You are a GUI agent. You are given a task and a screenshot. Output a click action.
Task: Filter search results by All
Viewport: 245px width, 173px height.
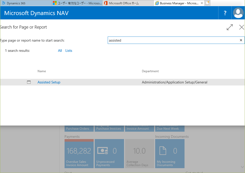(60, 51)
